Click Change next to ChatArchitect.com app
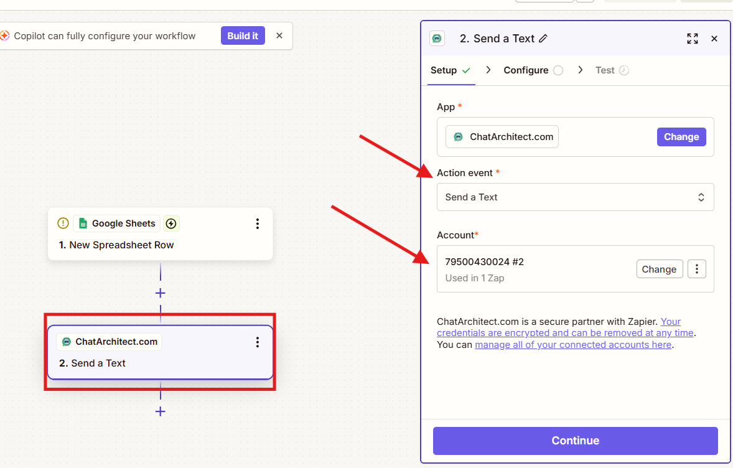The image size is (733, 468). [681, 137]
